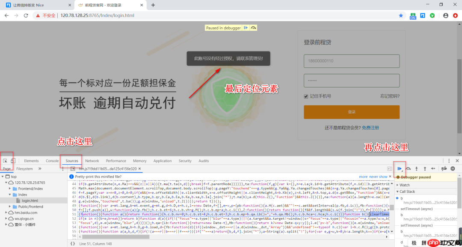Viewport: 462px width, 247px height.
Task: Click the Deactivate breakpoints icon
Action: coord(444,169)
